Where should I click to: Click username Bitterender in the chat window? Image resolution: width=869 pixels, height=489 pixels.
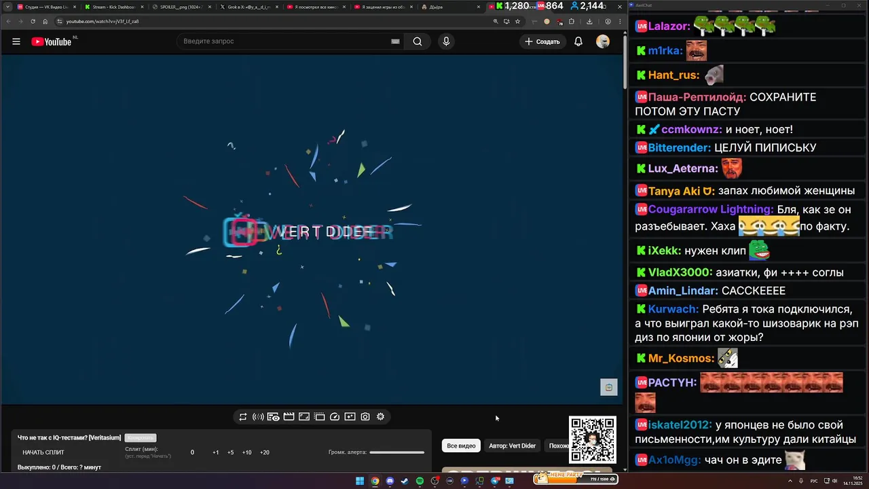pos(680,147)
